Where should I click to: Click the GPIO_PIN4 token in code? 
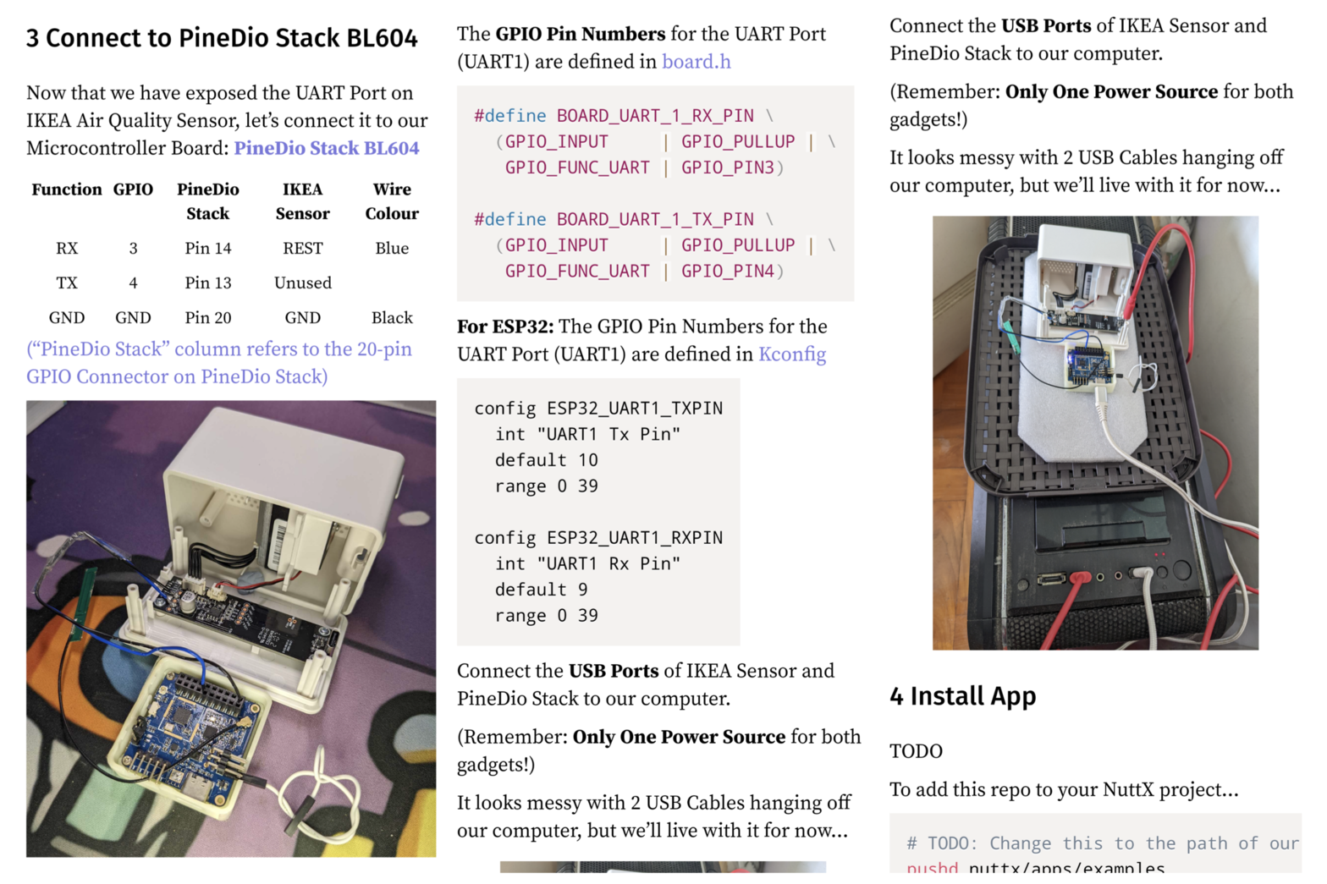coord(727,271)
